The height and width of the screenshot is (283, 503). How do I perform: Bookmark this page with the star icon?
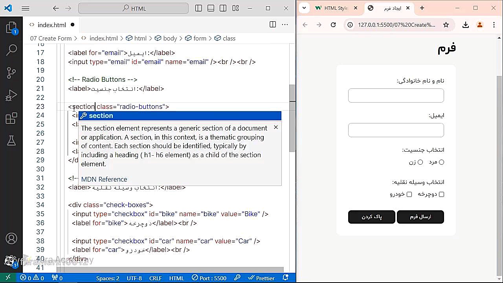[x=446, y=25]
